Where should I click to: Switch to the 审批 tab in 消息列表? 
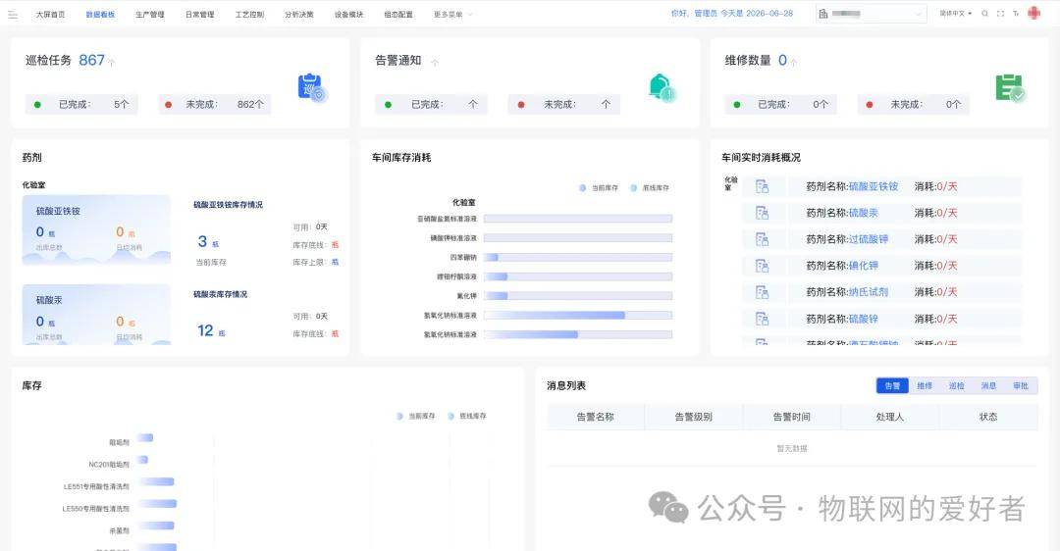(1021, 385)
